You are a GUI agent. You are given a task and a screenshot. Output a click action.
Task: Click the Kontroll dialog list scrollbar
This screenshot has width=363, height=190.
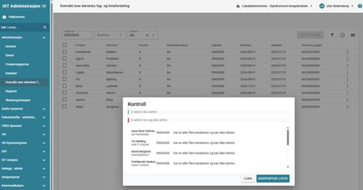point(287,137)
